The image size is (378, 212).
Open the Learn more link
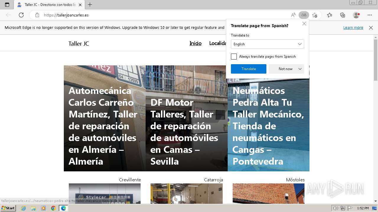[353, 28]
